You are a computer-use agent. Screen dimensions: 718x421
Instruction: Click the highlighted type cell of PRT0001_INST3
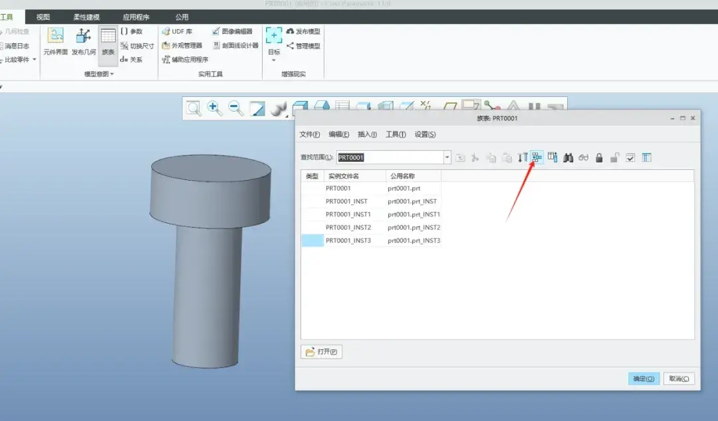coord(312,240)
